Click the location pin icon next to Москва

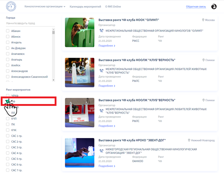[x=203, y=20]
